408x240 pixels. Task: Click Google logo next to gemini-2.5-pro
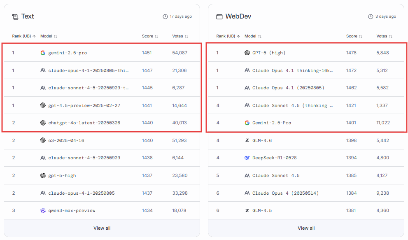[43, 53]
